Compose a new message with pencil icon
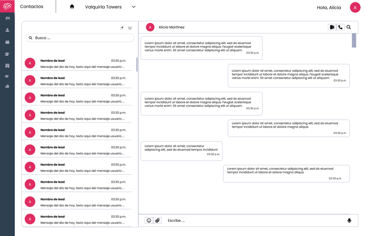This screenshot has height=236, width=365. (x=122, y=28)
